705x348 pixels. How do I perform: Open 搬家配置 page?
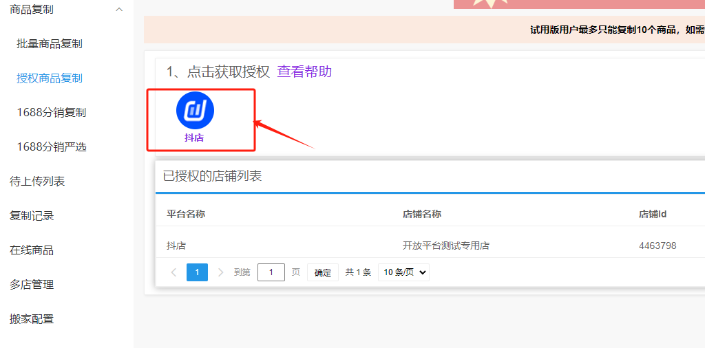coord(32,319)
